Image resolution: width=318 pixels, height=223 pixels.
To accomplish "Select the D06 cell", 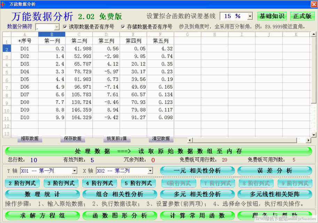I will pos(24,87).
